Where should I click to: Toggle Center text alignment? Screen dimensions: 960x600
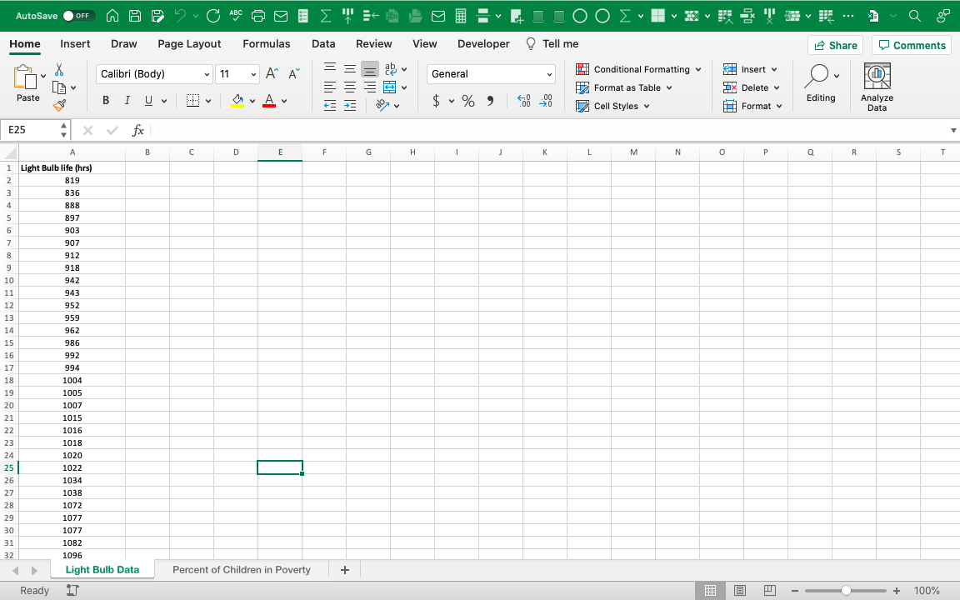[350, 87]
